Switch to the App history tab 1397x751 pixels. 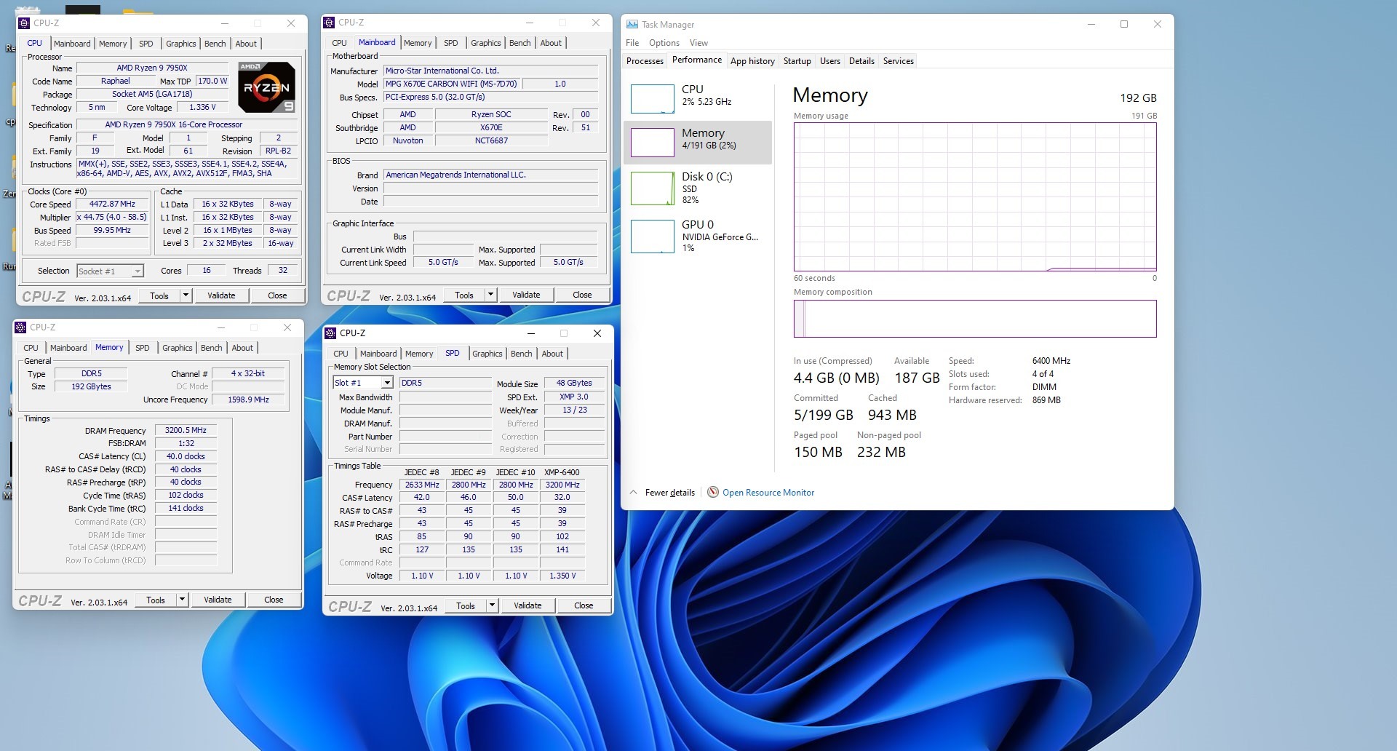(752, 61)
